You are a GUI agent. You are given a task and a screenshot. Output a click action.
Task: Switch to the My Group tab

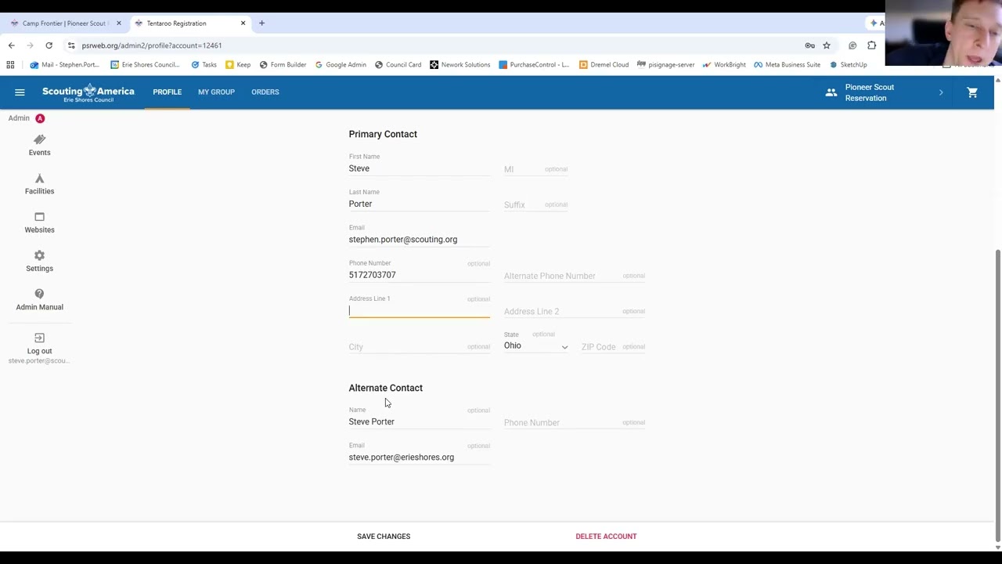pos(216,92)
